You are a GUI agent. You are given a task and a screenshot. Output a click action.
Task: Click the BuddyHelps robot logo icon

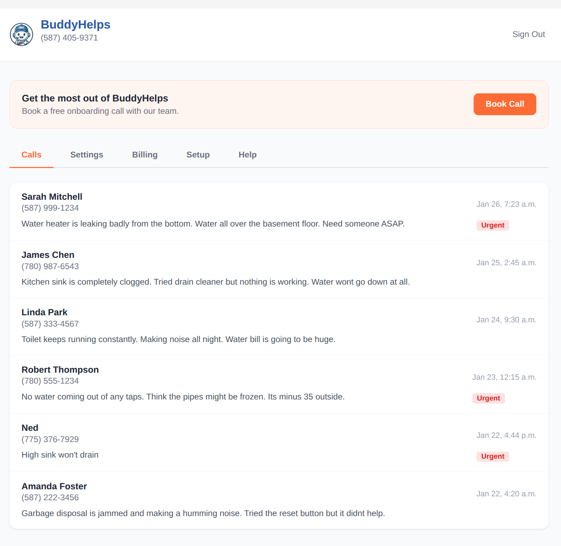(x=21, y=35)
